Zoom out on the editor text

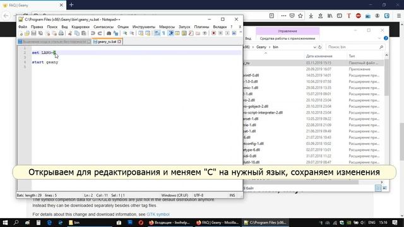click(132, 33)
